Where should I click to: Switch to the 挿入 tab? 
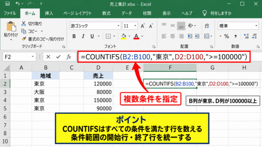coord(49,13)
